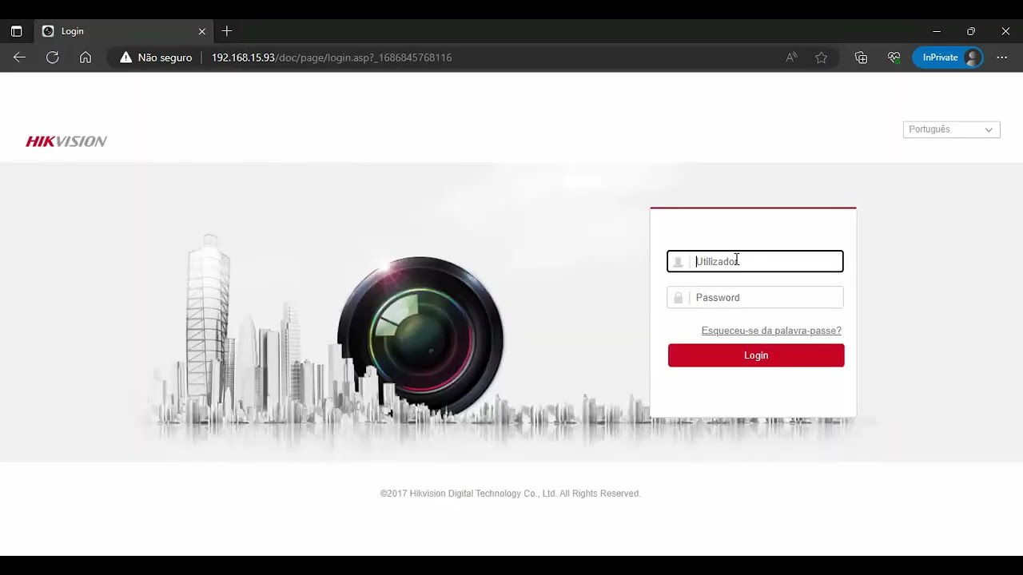Open the browser Settings and more menu
The image size is (1023, 575).
pos(1002,57)
